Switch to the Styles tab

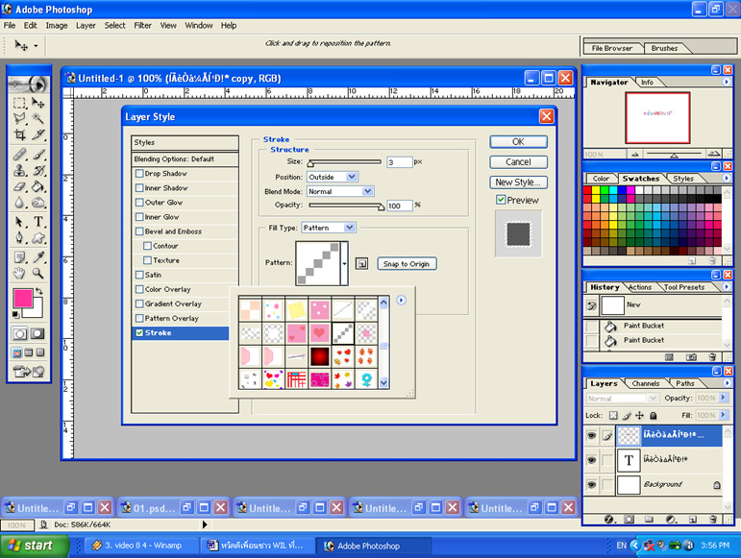click(683, 179)
